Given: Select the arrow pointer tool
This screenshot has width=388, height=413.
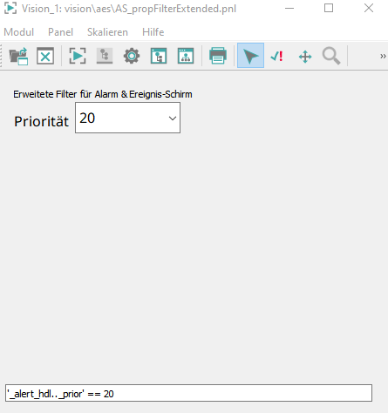Looking at the screenshot, I should (x=250, y=56).
